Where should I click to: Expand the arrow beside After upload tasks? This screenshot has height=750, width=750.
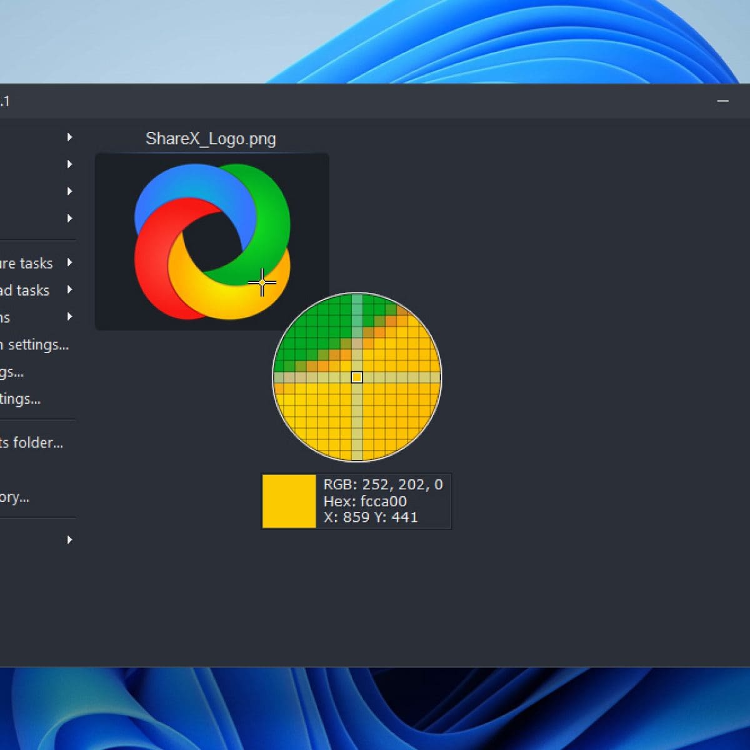(69, 289)
